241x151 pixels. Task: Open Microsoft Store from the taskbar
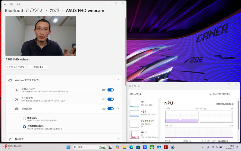pyautogui.click(x=138, y=147)
